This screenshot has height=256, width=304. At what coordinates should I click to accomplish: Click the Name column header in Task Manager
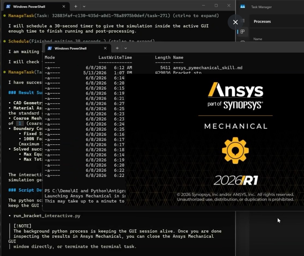pyautogui.click(x=258, y=39)
